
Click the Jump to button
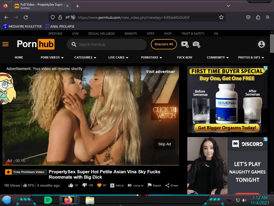136,185
